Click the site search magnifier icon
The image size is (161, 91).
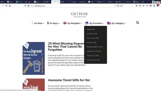pos(138,22)
